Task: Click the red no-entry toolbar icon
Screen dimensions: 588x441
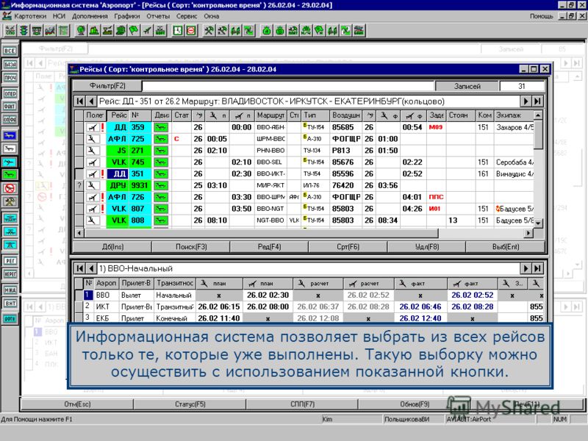Action: [x=191, y=30]
